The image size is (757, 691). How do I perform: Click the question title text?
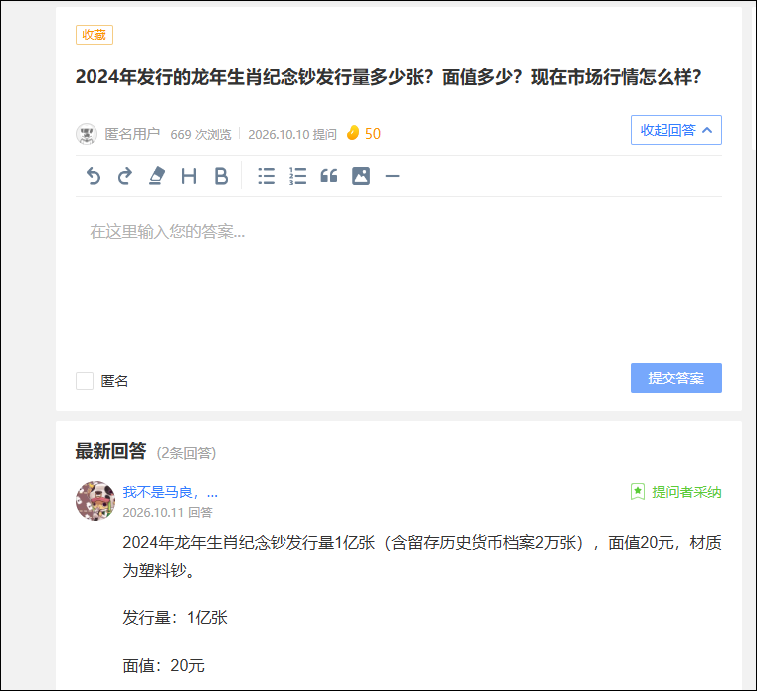coord(388,77)
